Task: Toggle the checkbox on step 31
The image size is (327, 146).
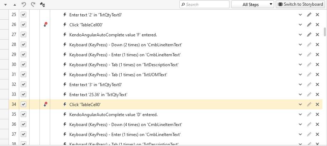Action: tap(23, 74)
